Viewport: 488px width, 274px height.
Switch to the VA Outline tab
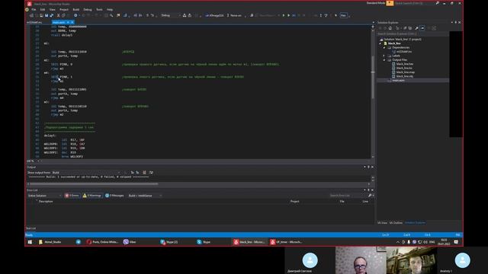click(396, 223)
